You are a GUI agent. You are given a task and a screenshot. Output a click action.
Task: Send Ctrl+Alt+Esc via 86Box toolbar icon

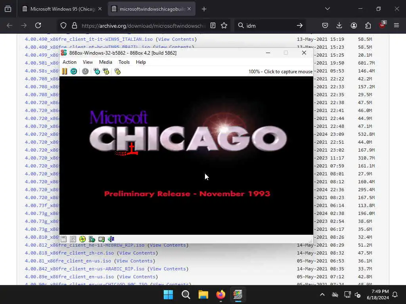[x=106, y=71]
